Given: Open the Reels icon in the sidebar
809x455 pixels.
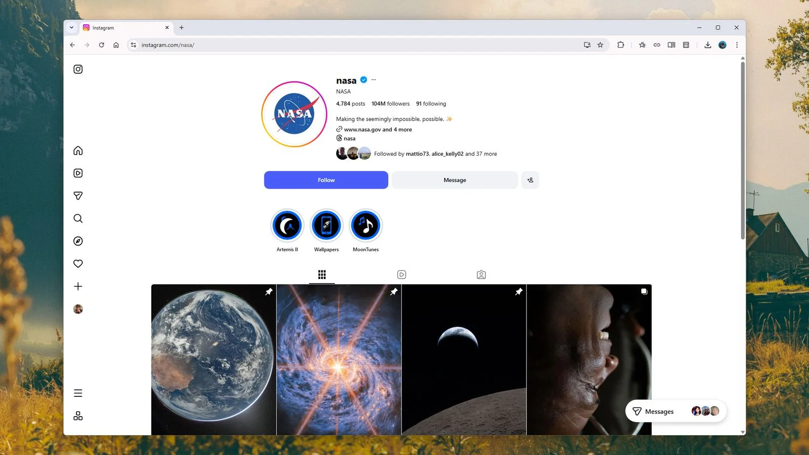Looking at the screenshot, I should [x=78, y=173].
